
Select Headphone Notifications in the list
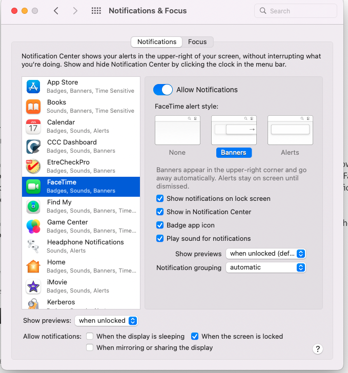[x=81, y=246]
